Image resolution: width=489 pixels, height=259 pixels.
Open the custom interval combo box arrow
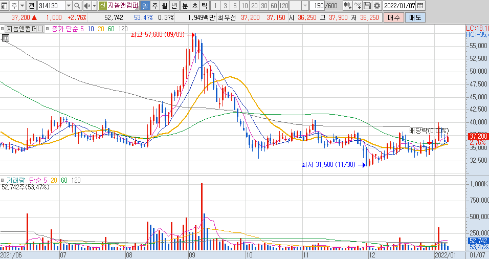tap(305, 5)
